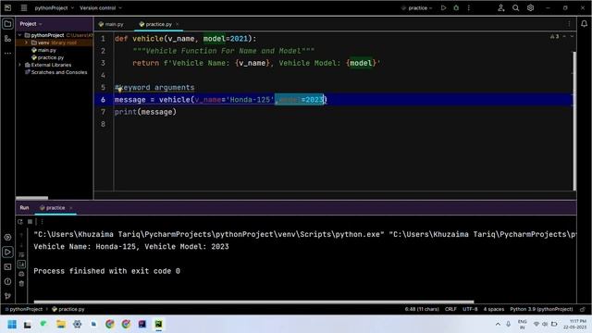Open more run actions in title bar
The width and height of the screenshot is (592, 333).
469,7
